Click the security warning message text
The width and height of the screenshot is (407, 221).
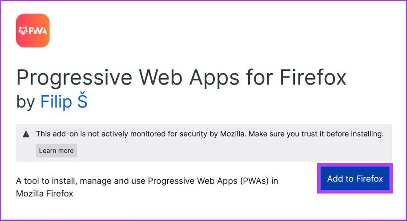click(210, 133)
